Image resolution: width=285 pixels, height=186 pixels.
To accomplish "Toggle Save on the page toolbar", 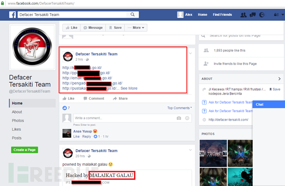I will pyautogui.click(x=115, y=27).
